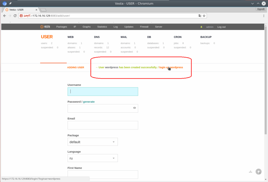
Task: Select the MAIL section tab
Action: [x=124, y=37]
